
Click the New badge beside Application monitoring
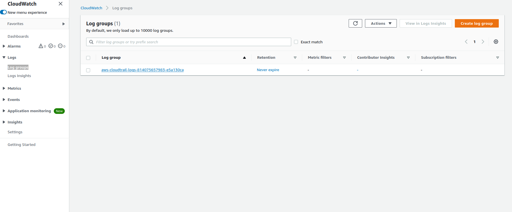pyautogui.click(x=59, y=111)
